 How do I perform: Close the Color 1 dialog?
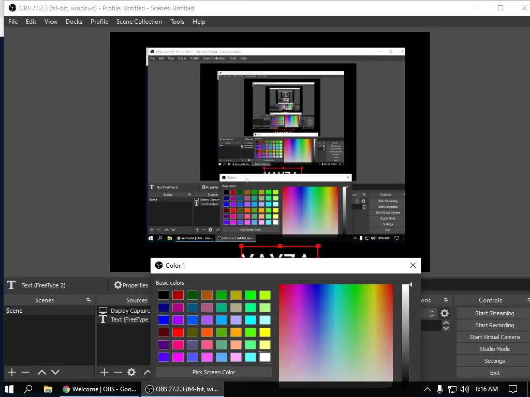point(413,265)
